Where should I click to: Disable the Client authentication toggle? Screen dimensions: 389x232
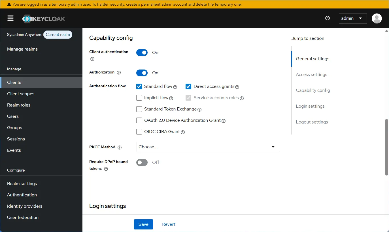point(142,53)
